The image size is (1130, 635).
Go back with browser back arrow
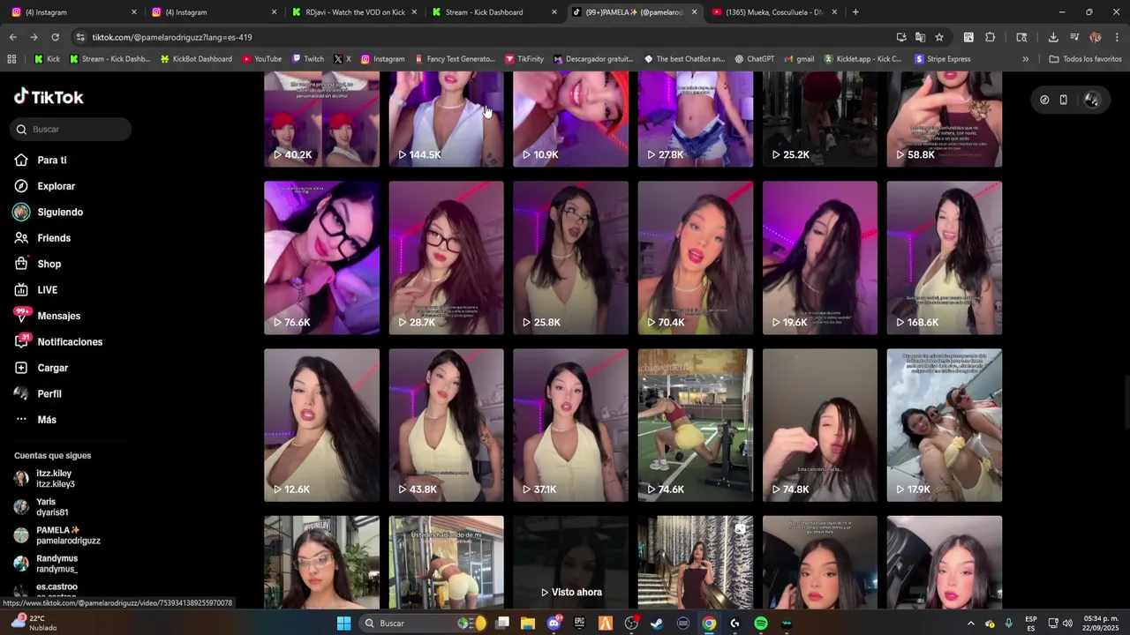pyautogui.click(x=12, y=37)
